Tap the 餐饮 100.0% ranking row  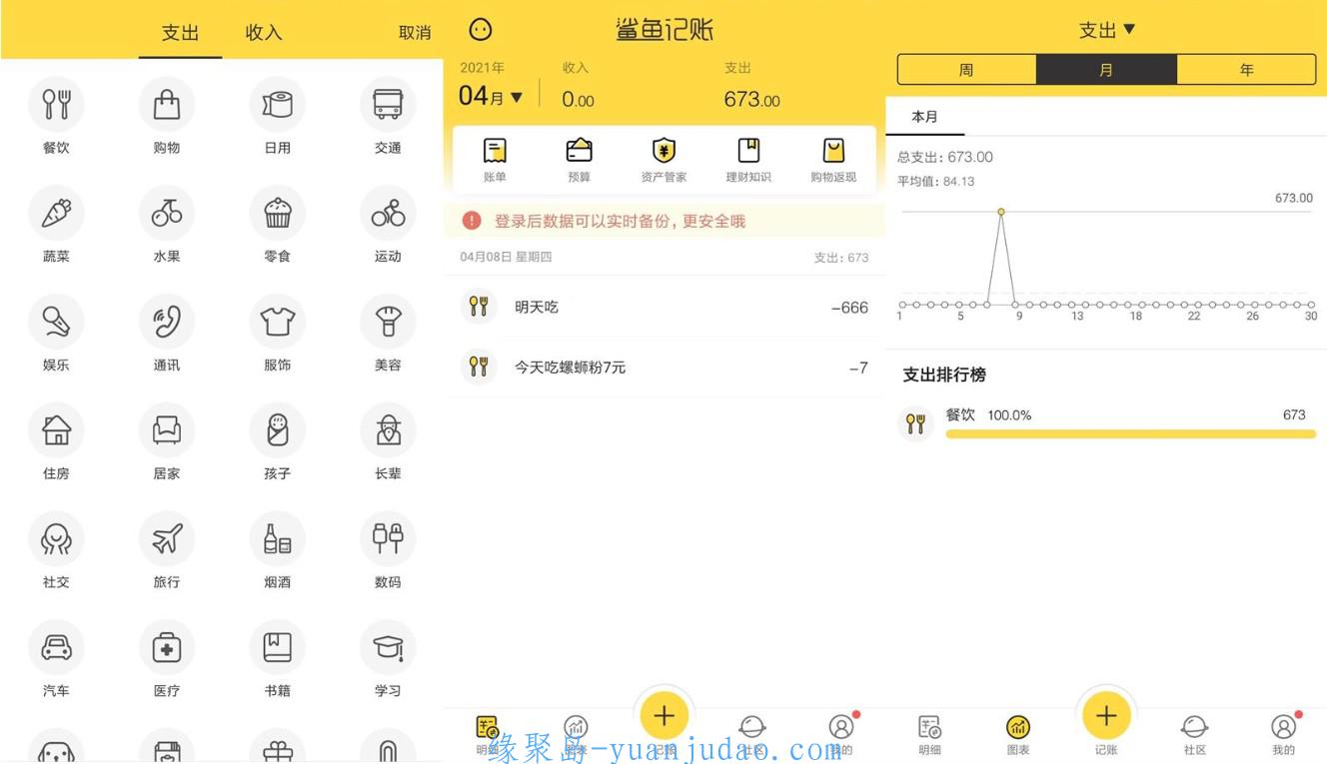coord(1106,423)
